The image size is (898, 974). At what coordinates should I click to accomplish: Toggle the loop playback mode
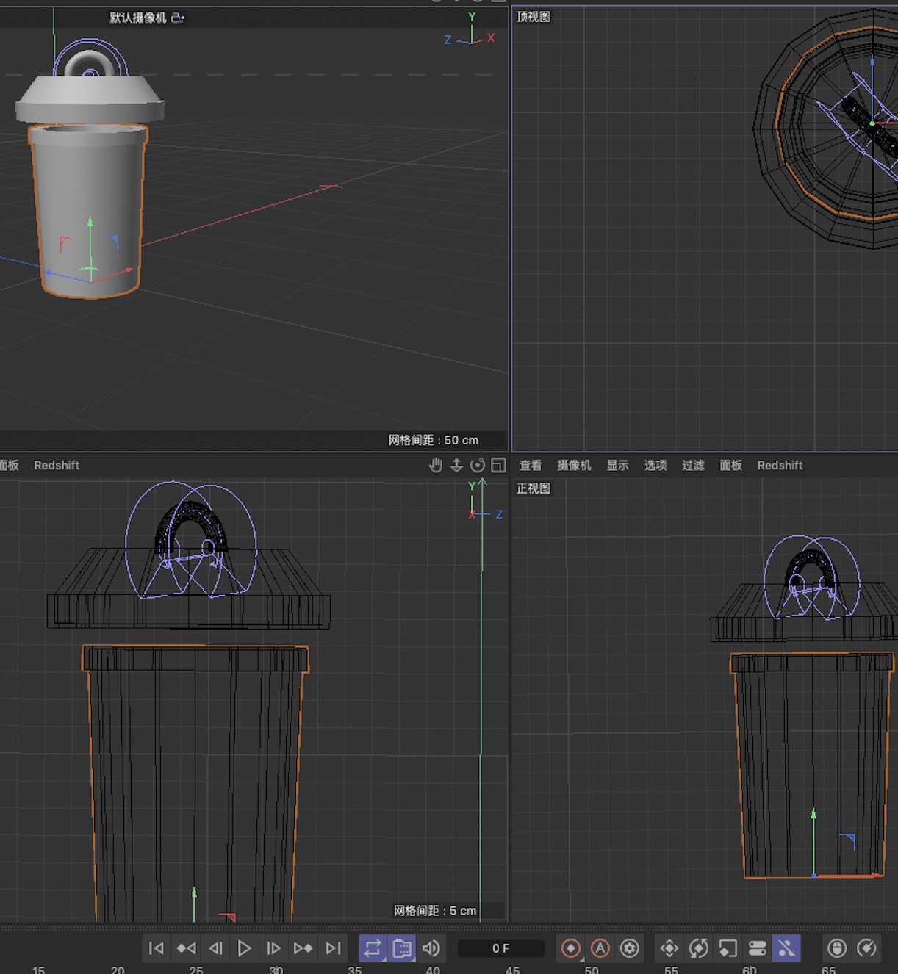tap(373, 948)
